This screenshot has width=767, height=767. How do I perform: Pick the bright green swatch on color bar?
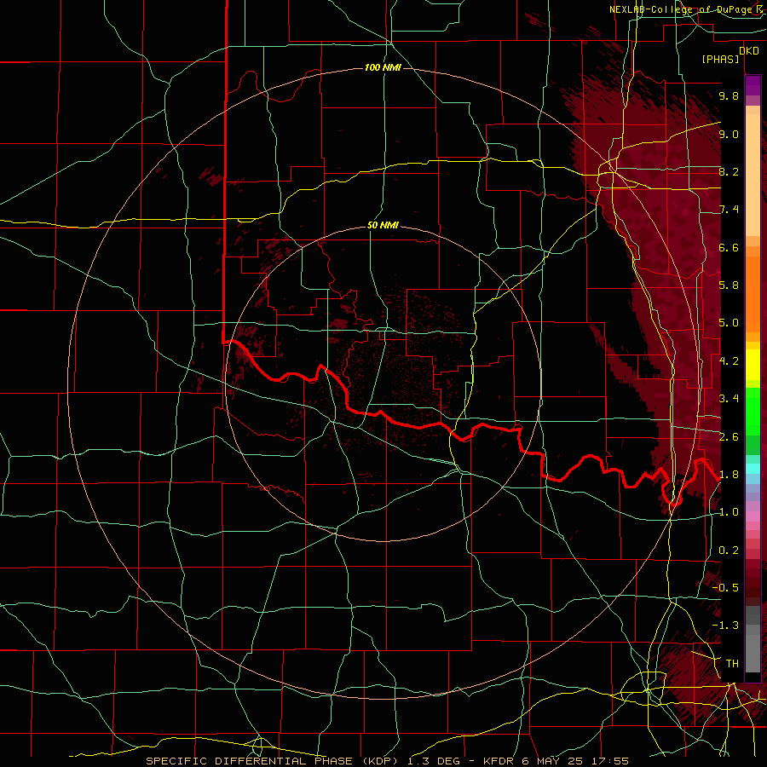click(753, 411)
